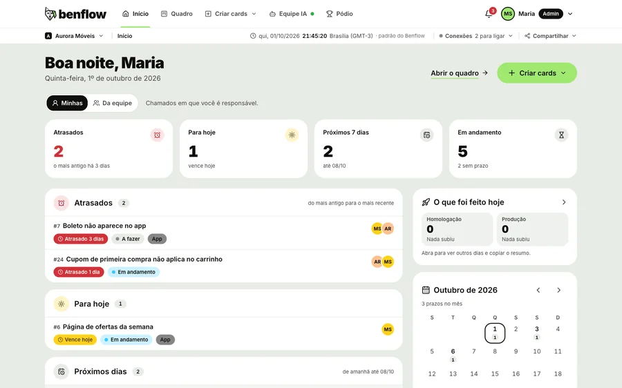The width and height of the screenshot is (622, 388).
Task: Open the Maria user account dropdown chevron
Action: tap(570, 14)
